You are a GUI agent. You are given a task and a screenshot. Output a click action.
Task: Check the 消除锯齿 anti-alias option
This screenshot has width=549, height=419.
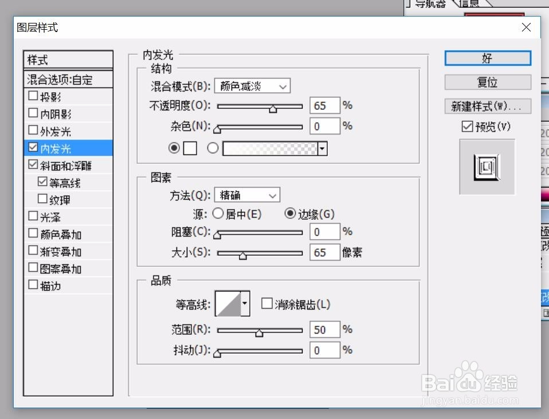click(267, 303)
